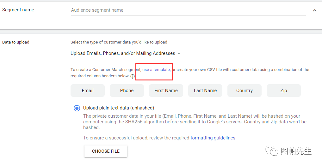Select the Zip column header chip
Viewport: 322px width, 165px height.
point(284,91)
